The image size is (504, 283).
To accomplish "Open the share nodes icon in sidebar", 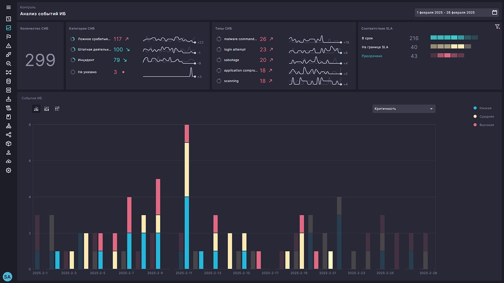I will coord(8,135).
